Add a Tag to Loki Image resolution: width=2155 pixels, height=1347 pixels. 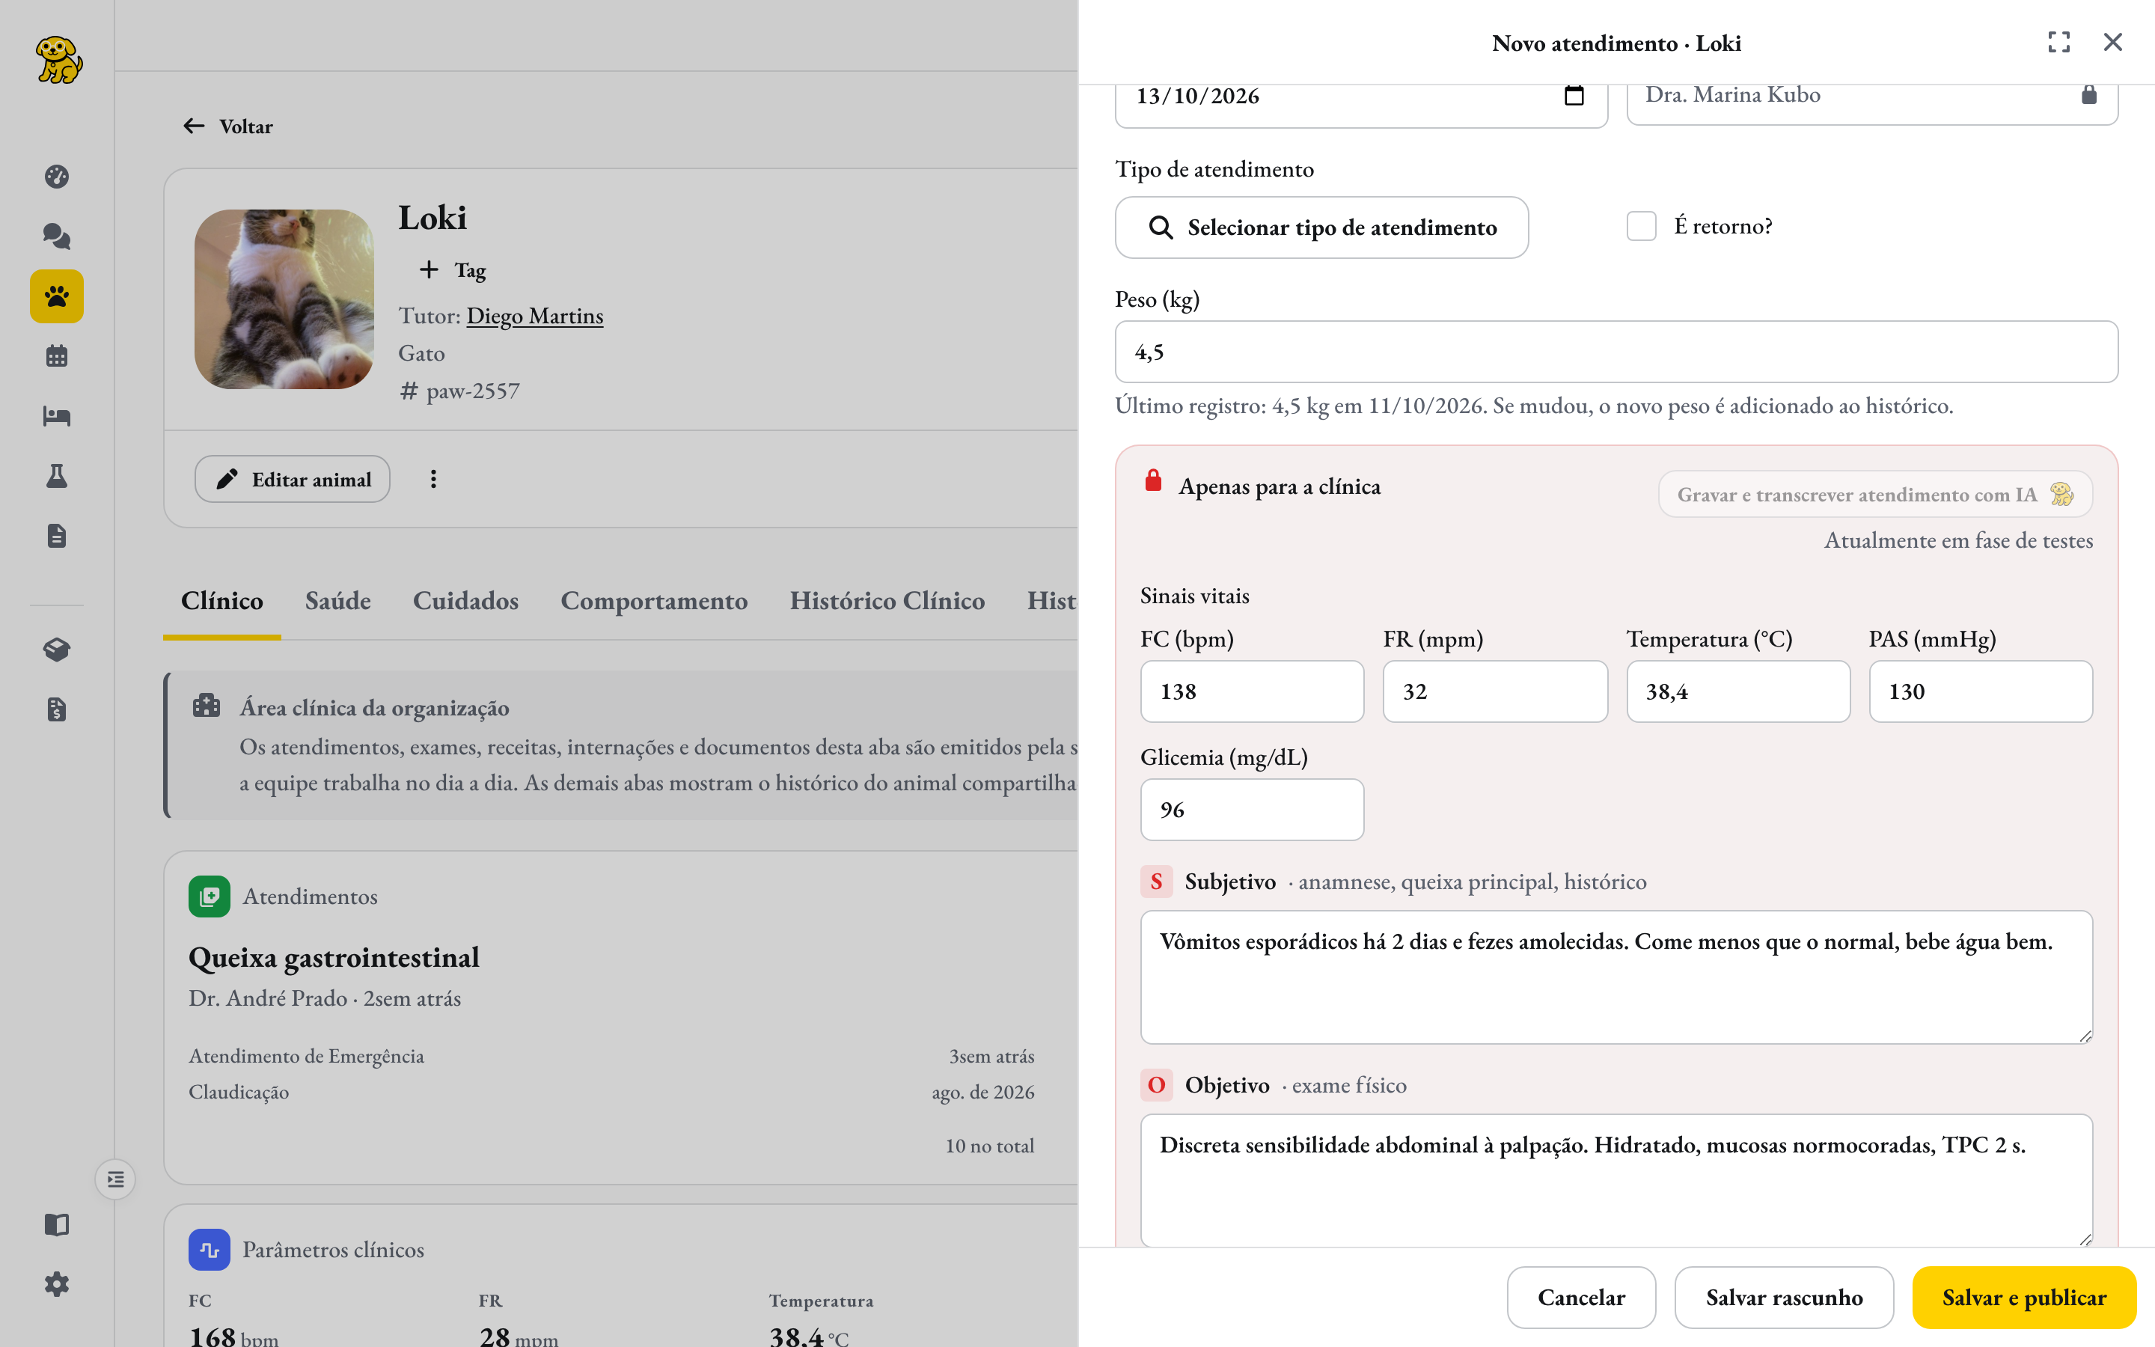coord(453,270)
